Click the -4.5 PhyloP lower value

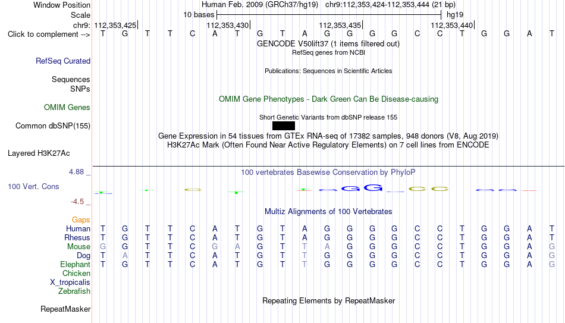click(x=77, y=202)
